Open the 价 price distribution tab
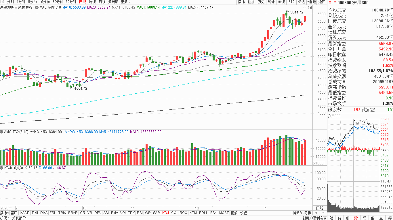Image resolution: width=393 pixels, height=220 pixels. [x=339, y=218]
